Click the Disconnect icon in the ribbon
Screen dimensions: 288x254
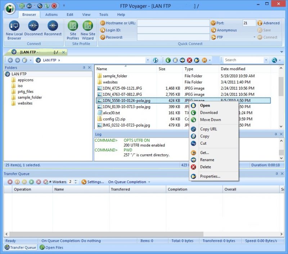click(33, 26)
